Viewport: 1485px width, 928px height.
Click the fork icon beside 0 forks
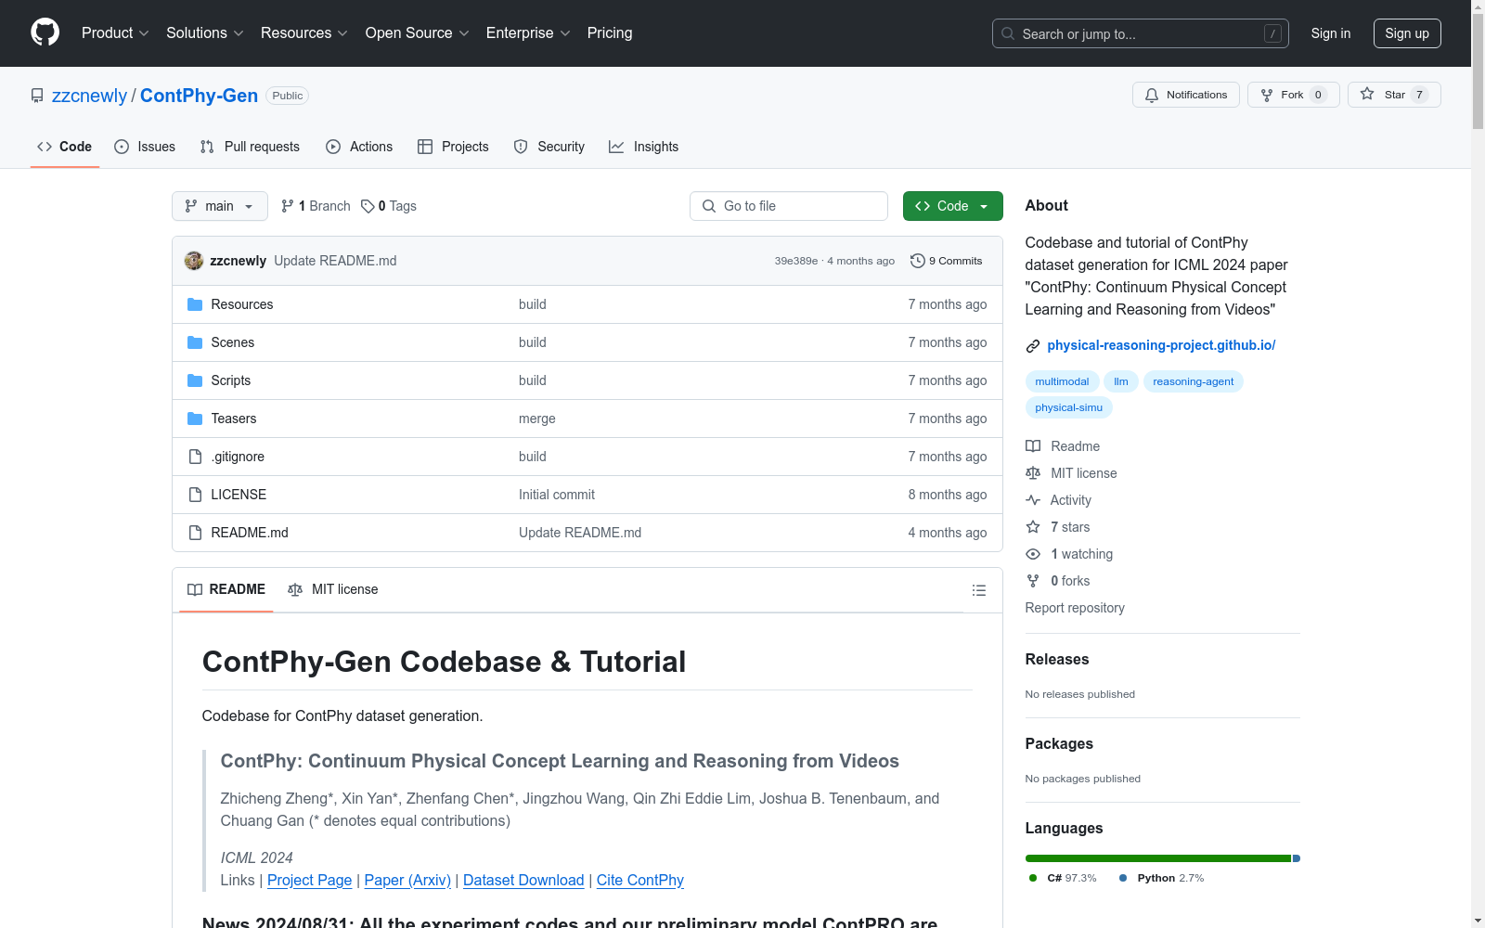tap(1033, 581)
